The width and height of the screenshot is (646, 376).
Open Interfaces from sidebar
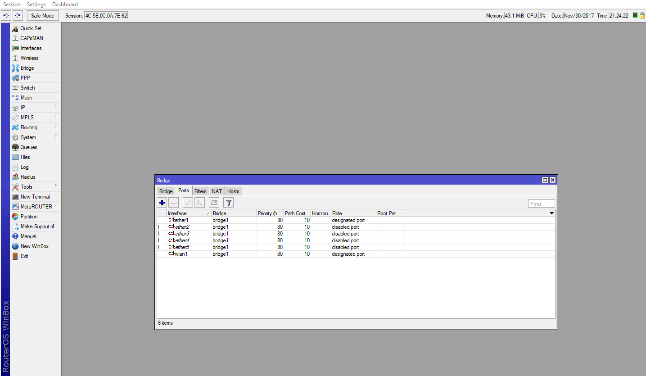pos(36,48)
